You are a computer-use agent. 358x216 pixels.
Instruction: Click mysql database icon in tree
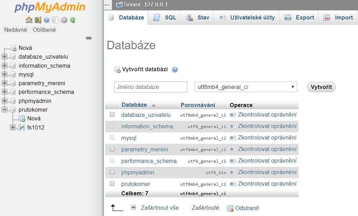click(13, 75)
